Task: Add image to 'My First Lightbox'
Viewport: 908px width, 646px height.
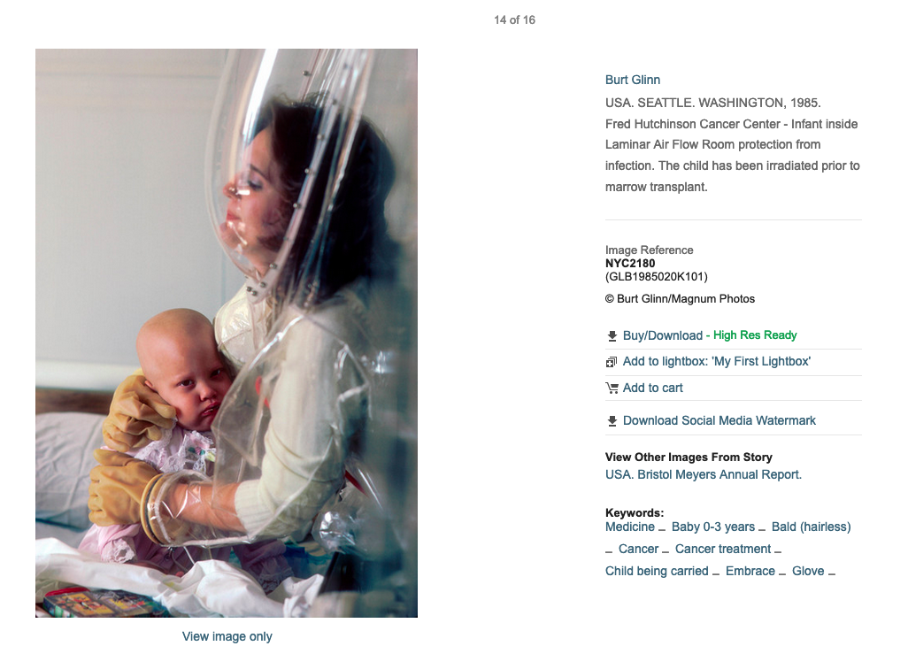Action: 716,362
